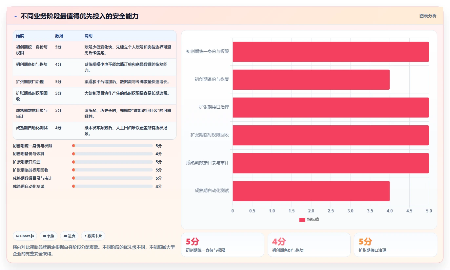Viewport: 450px width, 270px height.
Task: Click the description starting 版本发布频繁后
Action: (126, 131)
